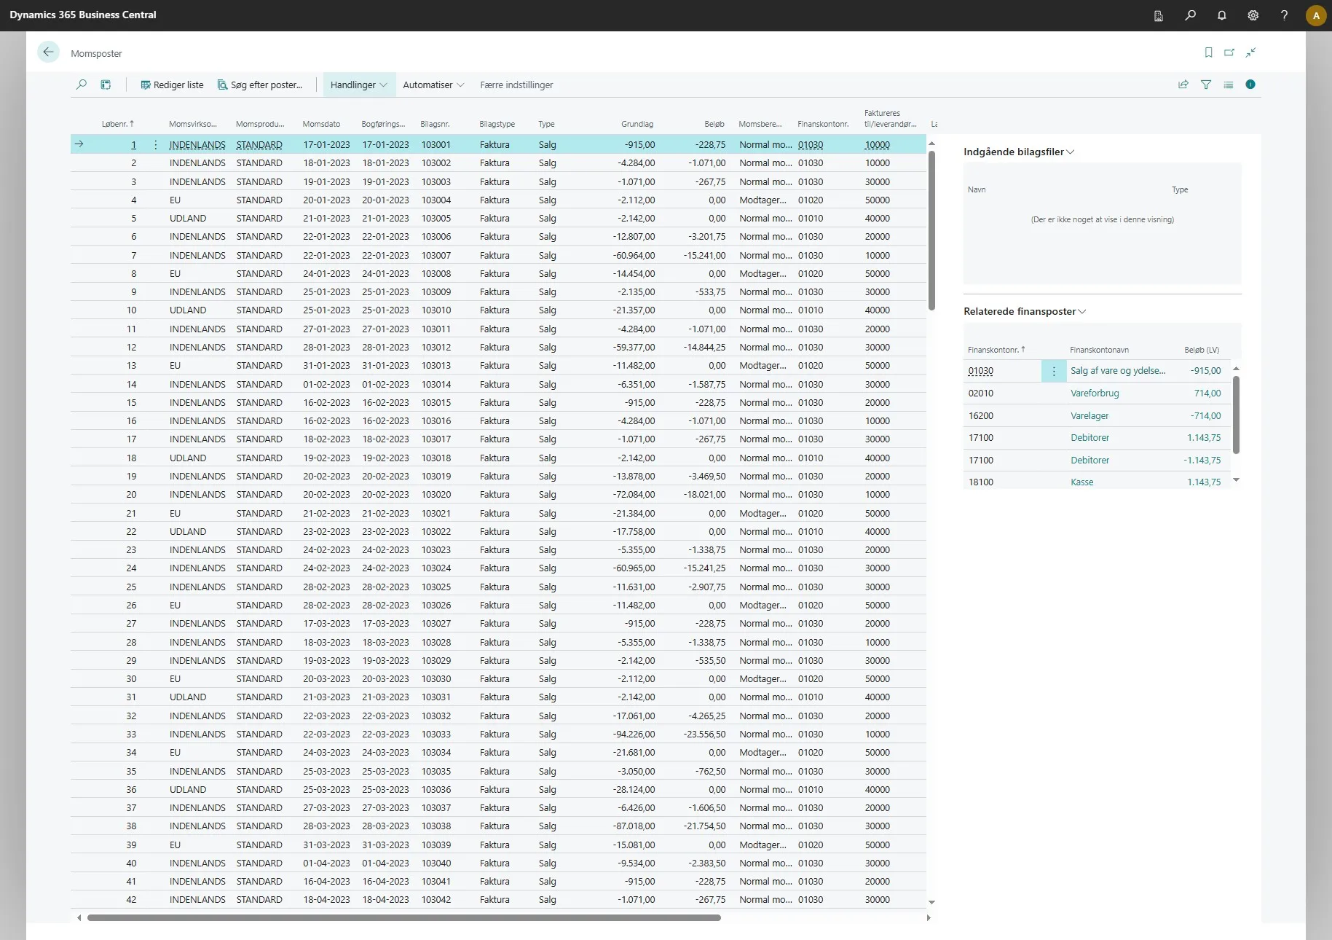Click Søg efter poster action
The height and width of the screenshot is (940, 1332).
(x=260, y=85)
